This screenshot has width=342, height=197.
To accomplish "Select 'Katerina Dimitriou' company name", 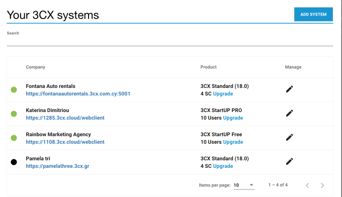I will pyautogui.click(x=47, y=110).
